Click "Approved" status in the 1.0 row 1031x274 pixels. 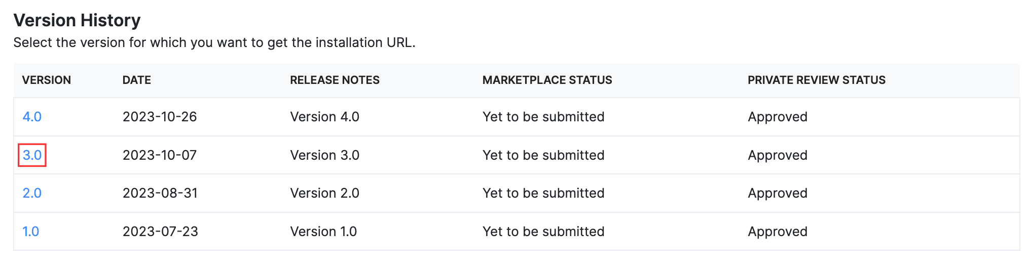778,232
